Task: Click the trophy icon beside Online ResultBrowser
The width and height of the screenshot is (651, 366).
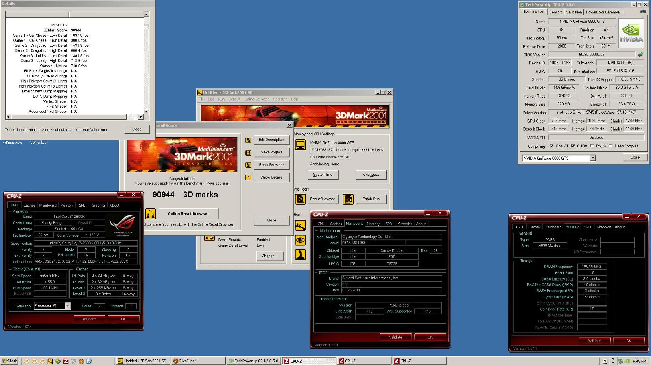Action: pos(151,213)
